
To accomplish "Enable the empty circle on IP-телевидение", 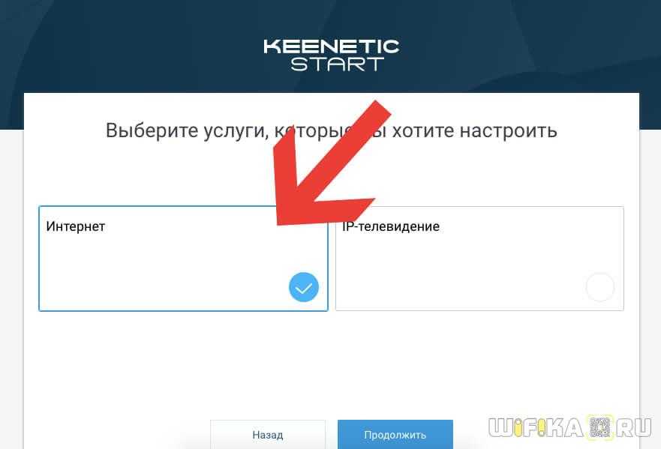I will (x=600, y=287).
